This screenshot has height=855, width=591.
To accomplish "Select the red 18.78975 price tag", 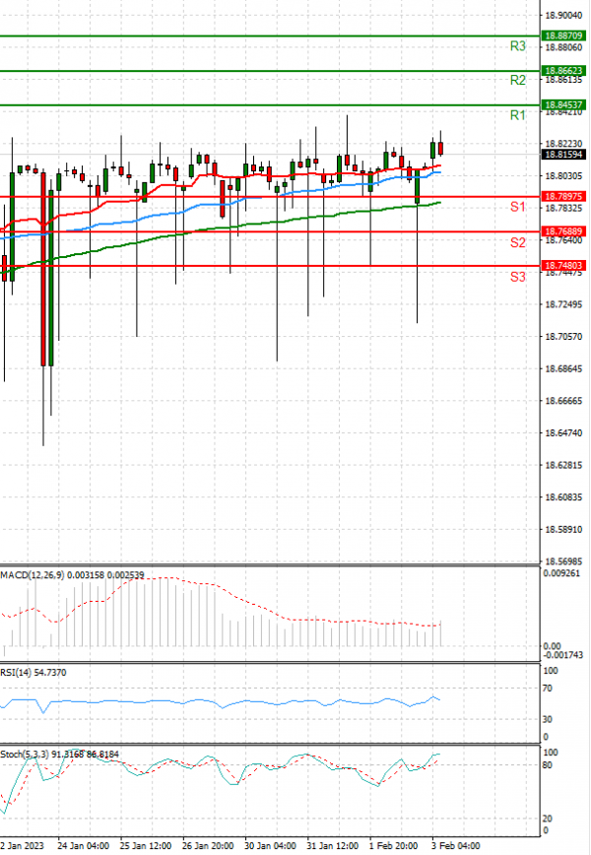I will coord(563,197).
